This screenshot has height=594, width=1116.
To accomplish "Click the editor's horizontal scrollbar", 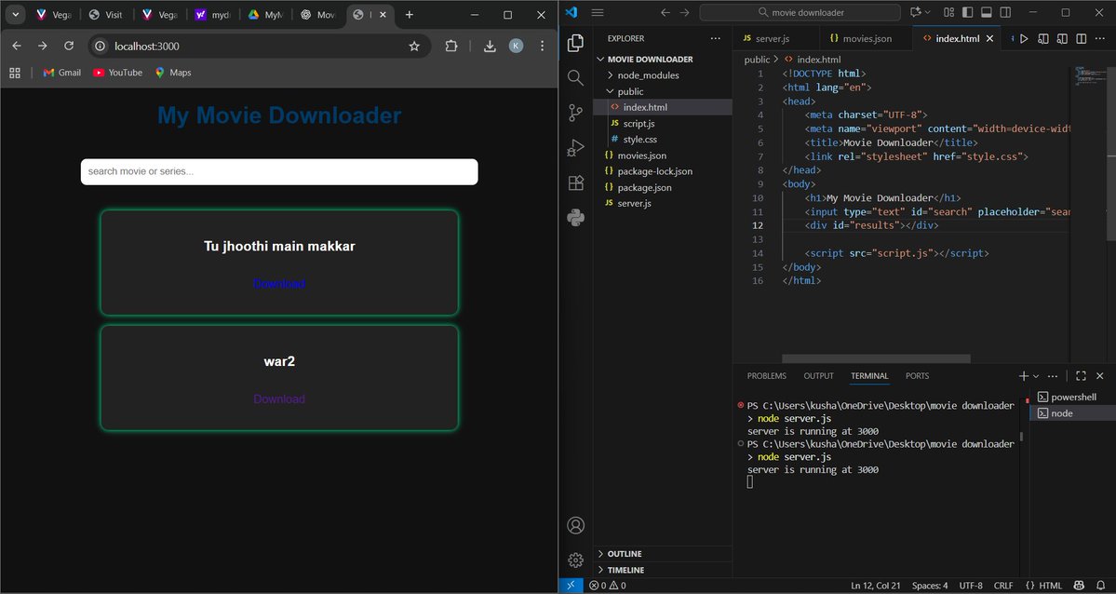I will tap(875, 358).
